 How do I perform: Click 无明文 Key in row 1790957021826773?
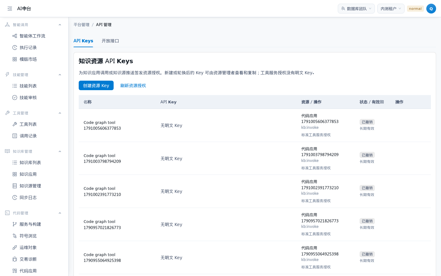click(x=171, y=224)
